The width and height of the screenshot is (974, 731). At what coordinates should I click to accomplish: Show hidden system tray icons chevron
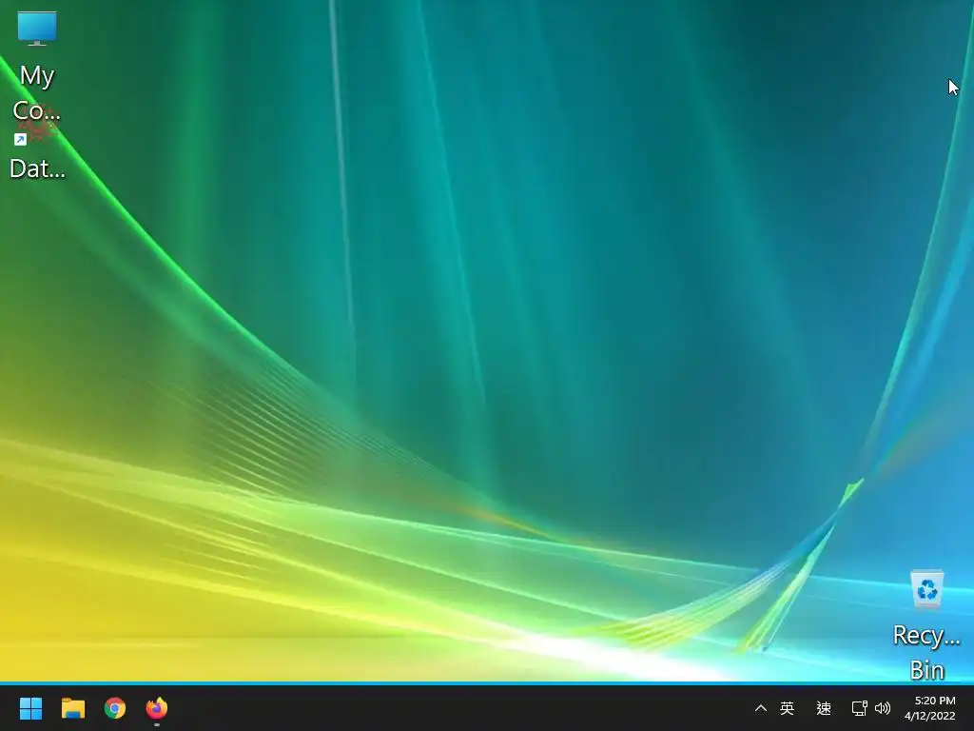coord(760,708)
